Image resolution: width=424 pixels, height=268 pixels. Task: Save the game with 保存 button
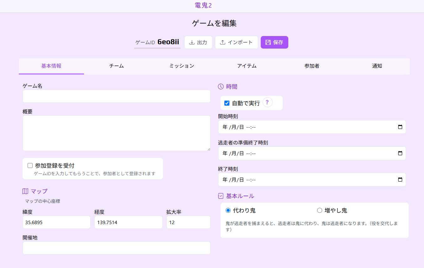pos(275,42)
